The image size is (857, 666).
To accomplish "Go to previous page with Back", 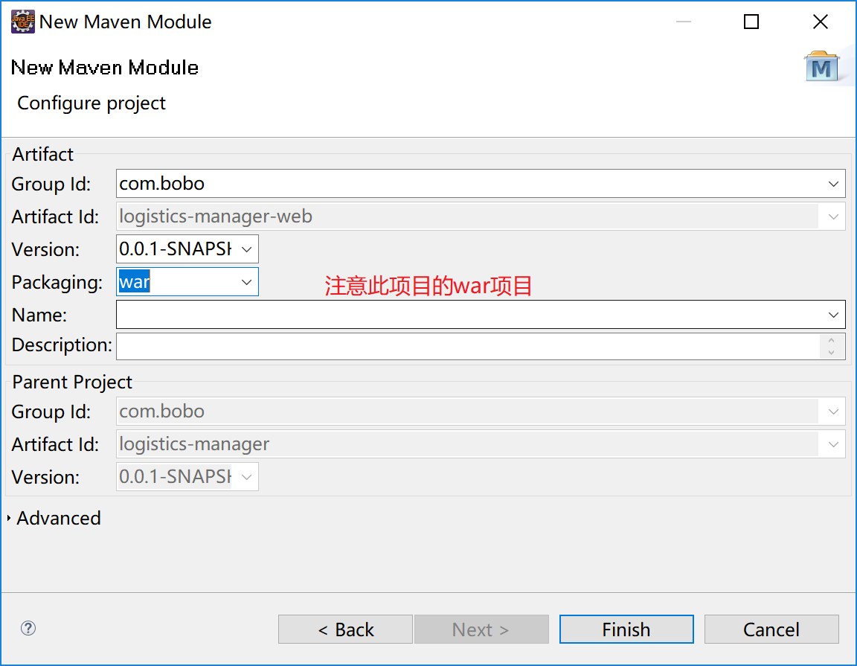I will [345, 630].
